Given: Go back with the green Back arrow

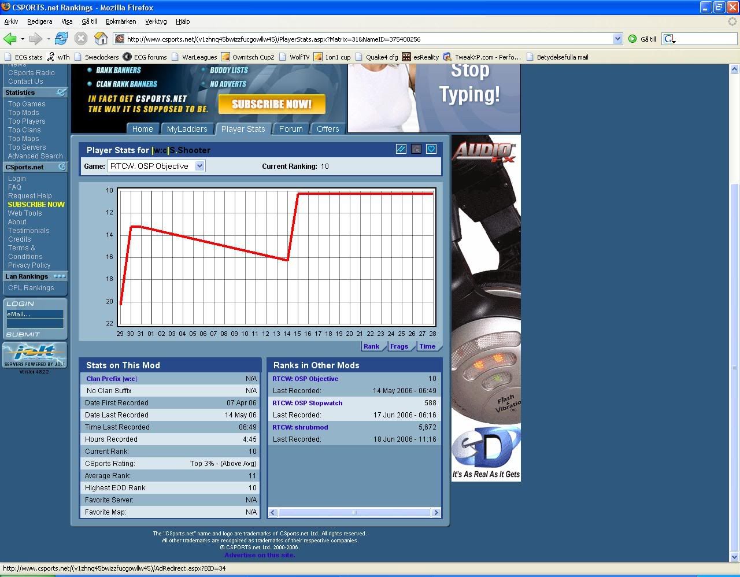Looking at the screenshot, I should (x=10, y=39).
